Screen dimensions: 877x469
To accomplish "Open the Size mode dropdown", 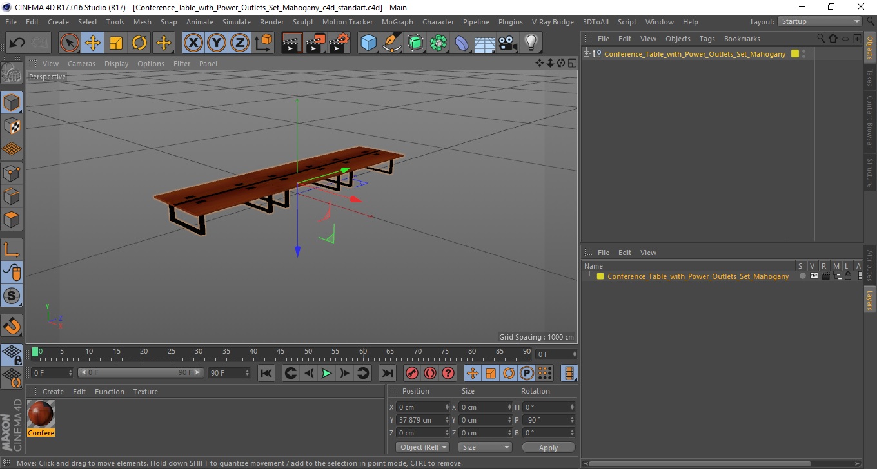I will pos(484,447).
